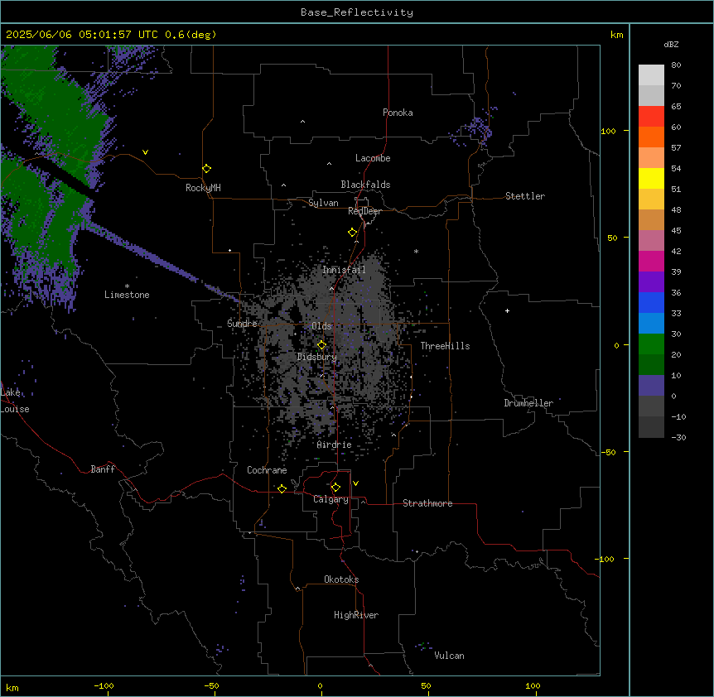Click the yellow diamond marker beside RockyMH
This screenshot has width=714, height=697.
206,169
